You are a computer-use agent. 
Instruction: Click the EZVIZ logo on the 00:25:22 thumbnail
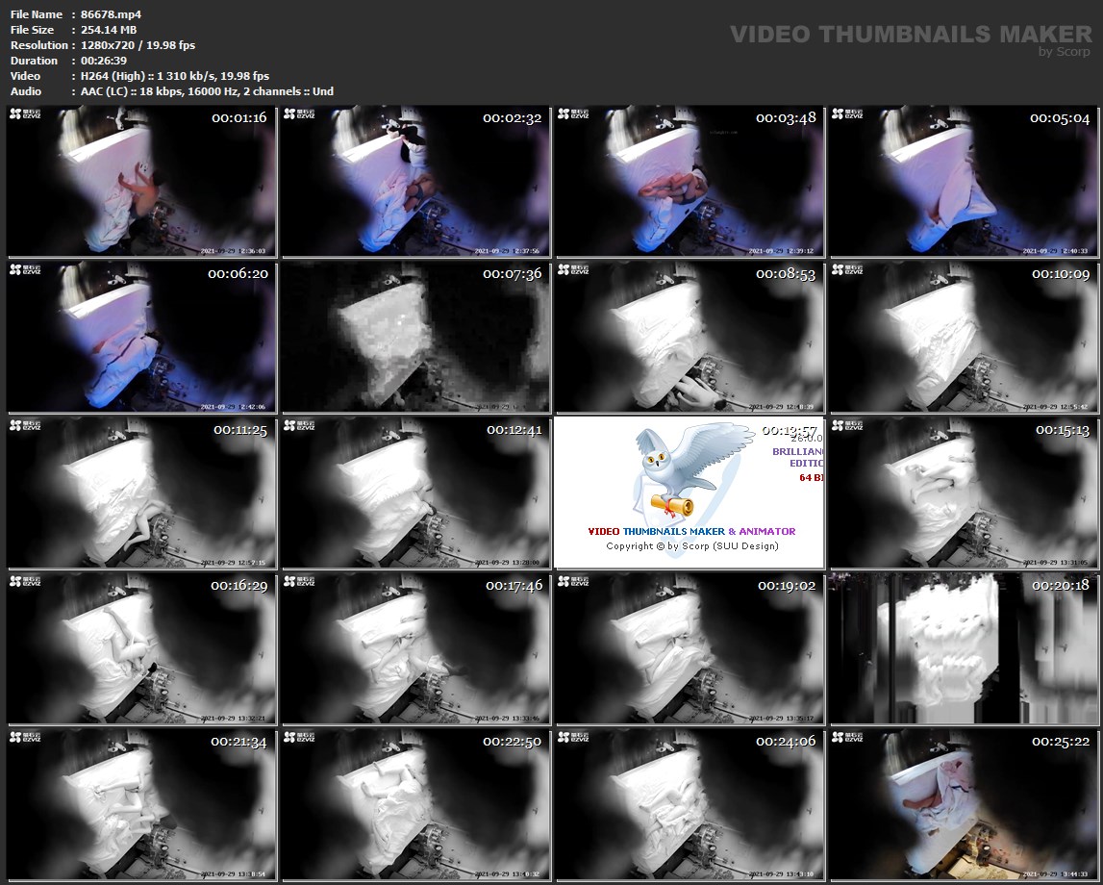click(x=847, y=738)
